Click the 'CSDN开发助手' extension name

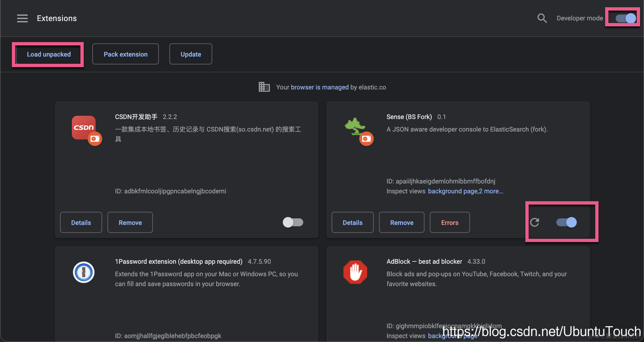point(136,117)
